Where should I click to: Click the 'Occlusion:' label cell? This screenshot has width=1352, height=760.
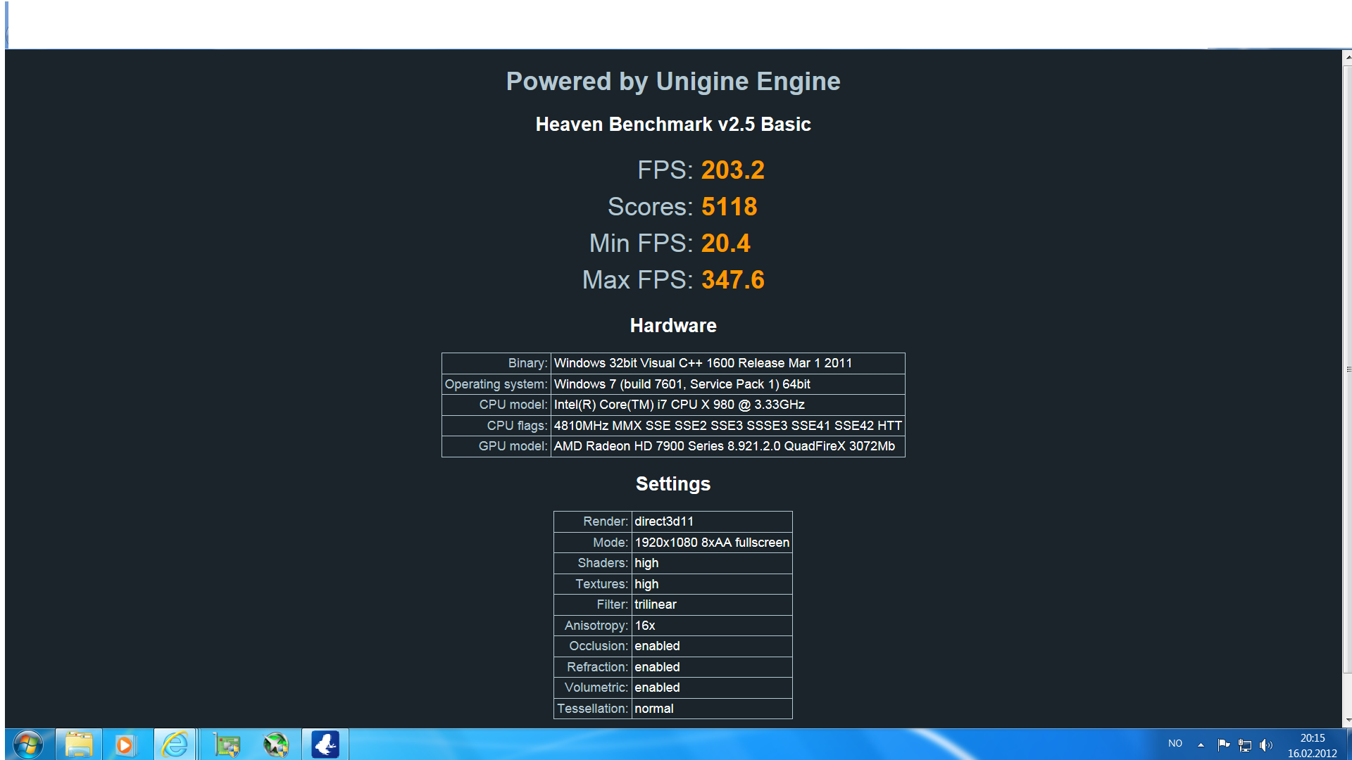(x=593, y=646)
